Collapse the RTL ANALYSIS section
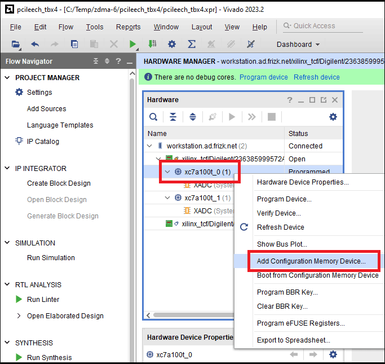385x364 pixels. 7,284
